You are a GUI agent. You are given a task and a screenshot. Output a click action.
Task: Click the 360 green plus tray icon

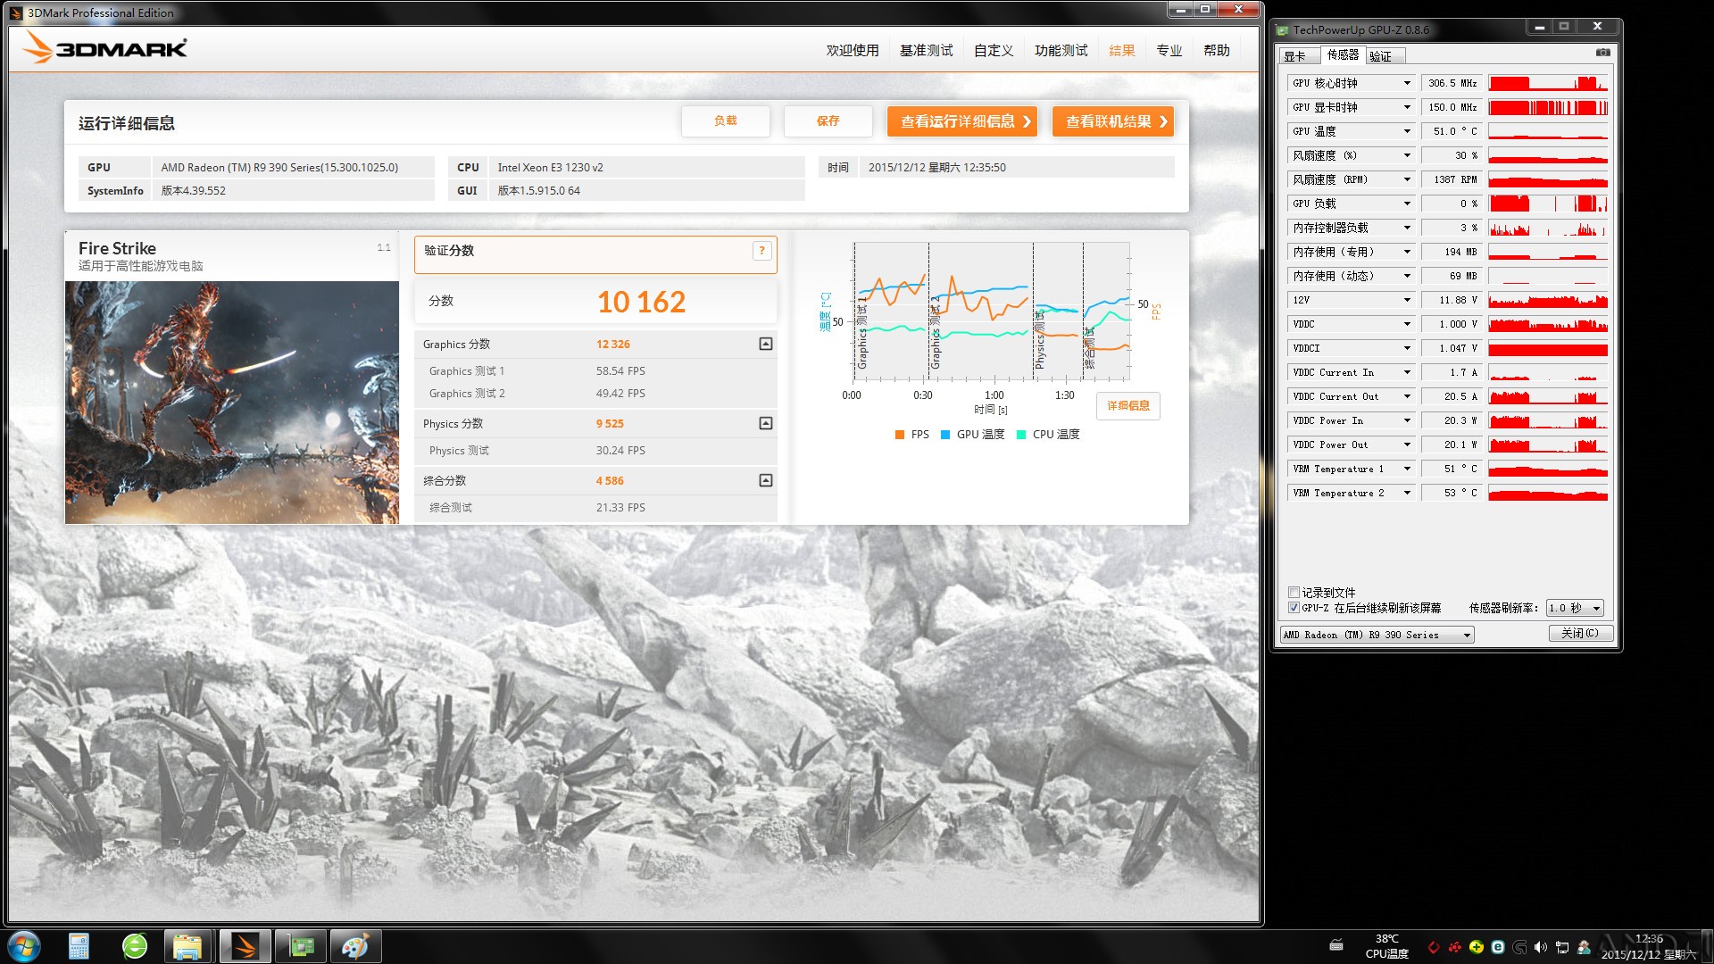[x=1477, y=947]
